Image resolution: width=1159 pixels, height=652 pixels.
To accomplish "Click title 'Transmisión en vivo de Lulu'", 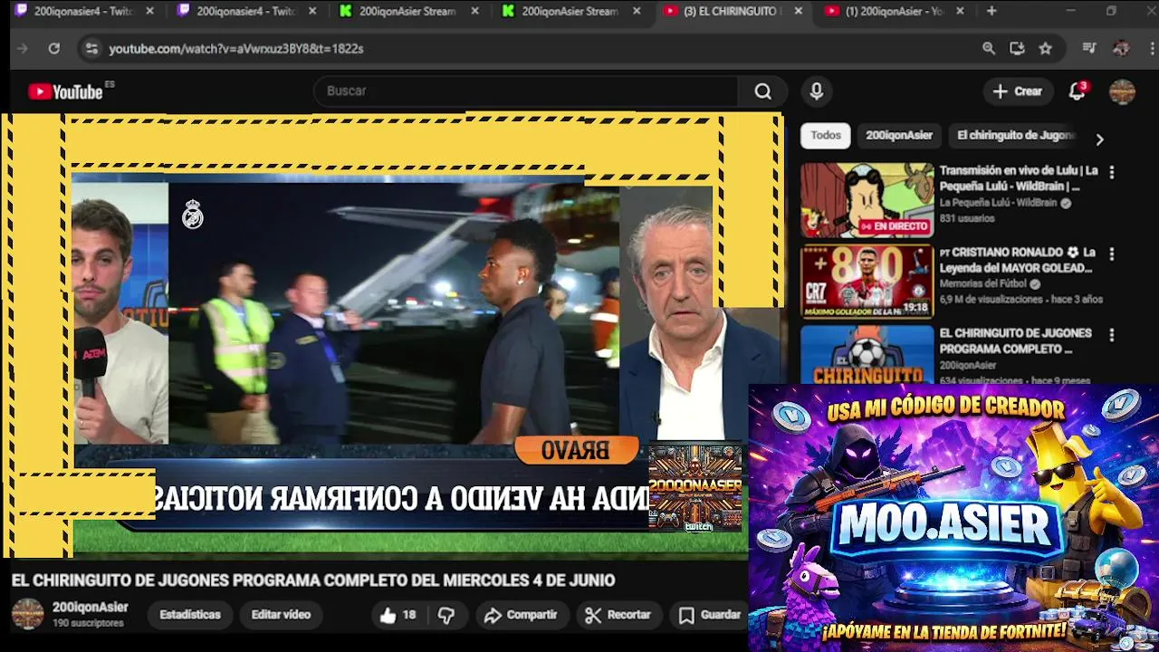I will (1019, 178).
